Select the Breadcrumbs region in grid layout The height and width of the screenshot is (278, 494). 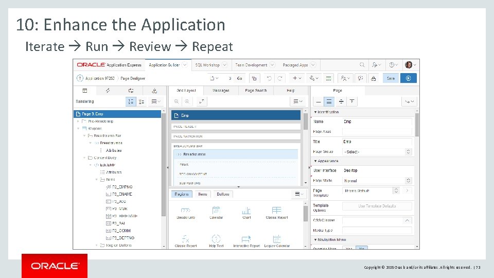pyautogui.click(x=236, y=154)
